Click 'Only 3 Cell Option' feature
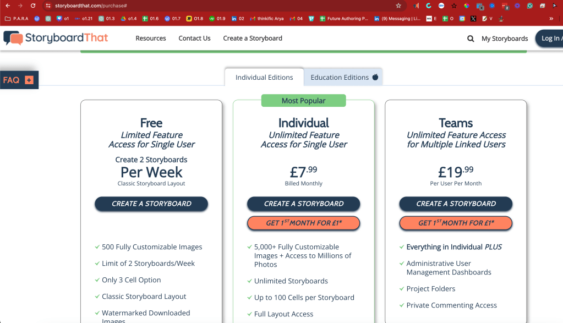Image resolution: width=563 pixels, height=323 pixels. [x=132, y=280]
